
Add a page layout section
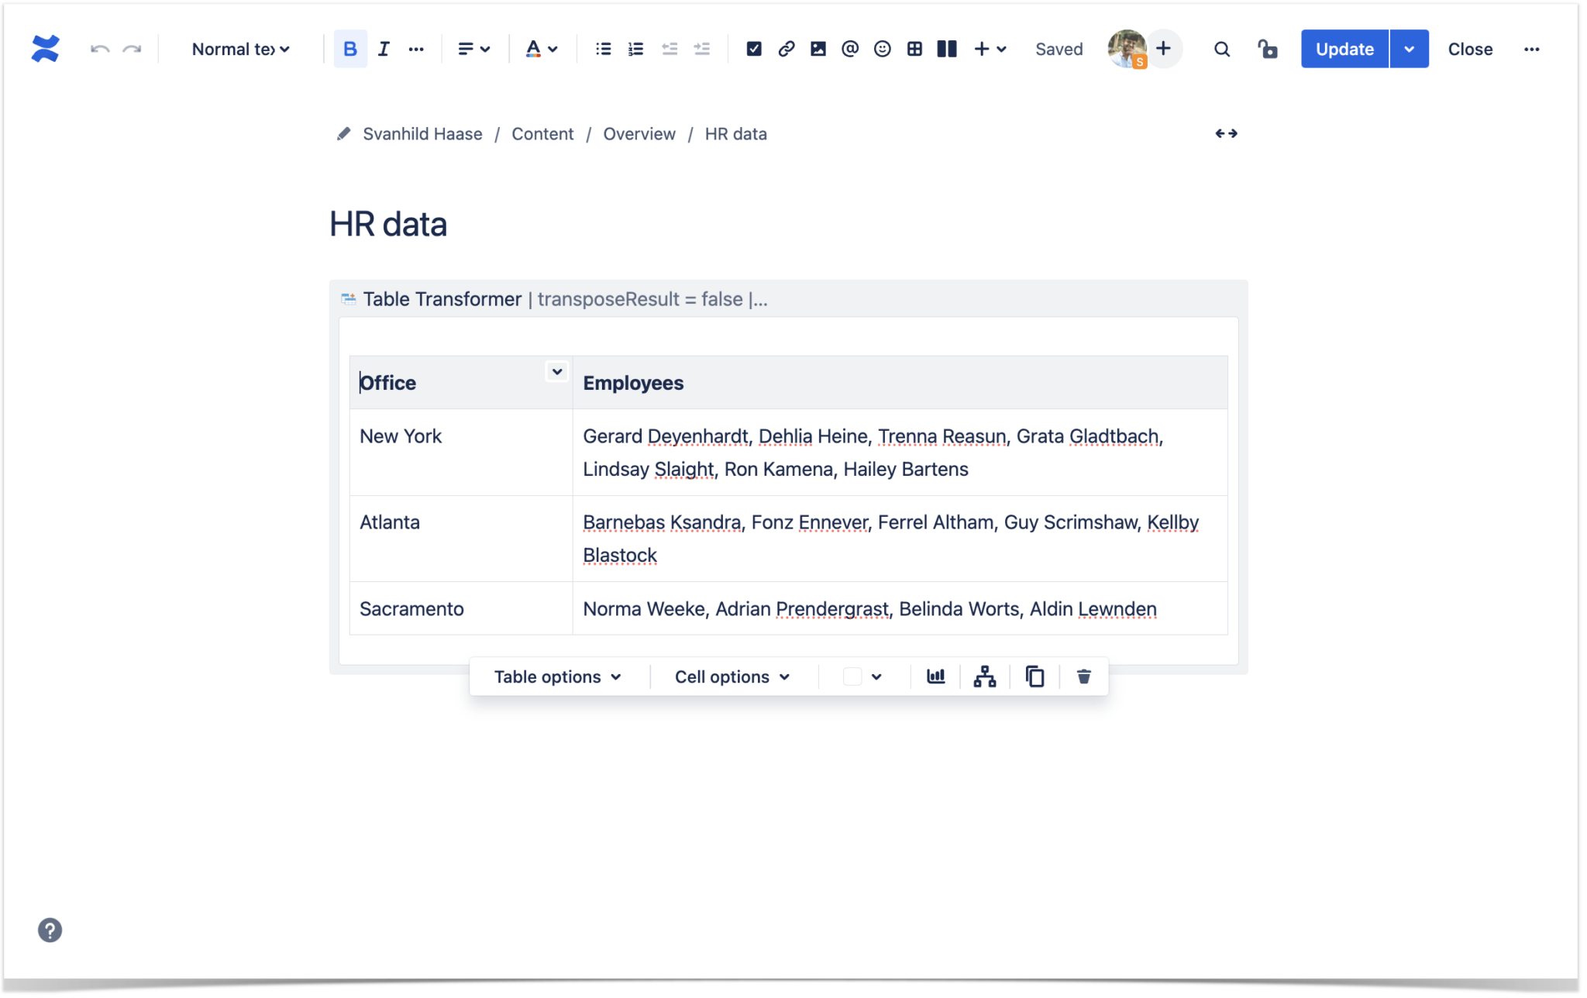pyautogui.click(x=946, y=49)
